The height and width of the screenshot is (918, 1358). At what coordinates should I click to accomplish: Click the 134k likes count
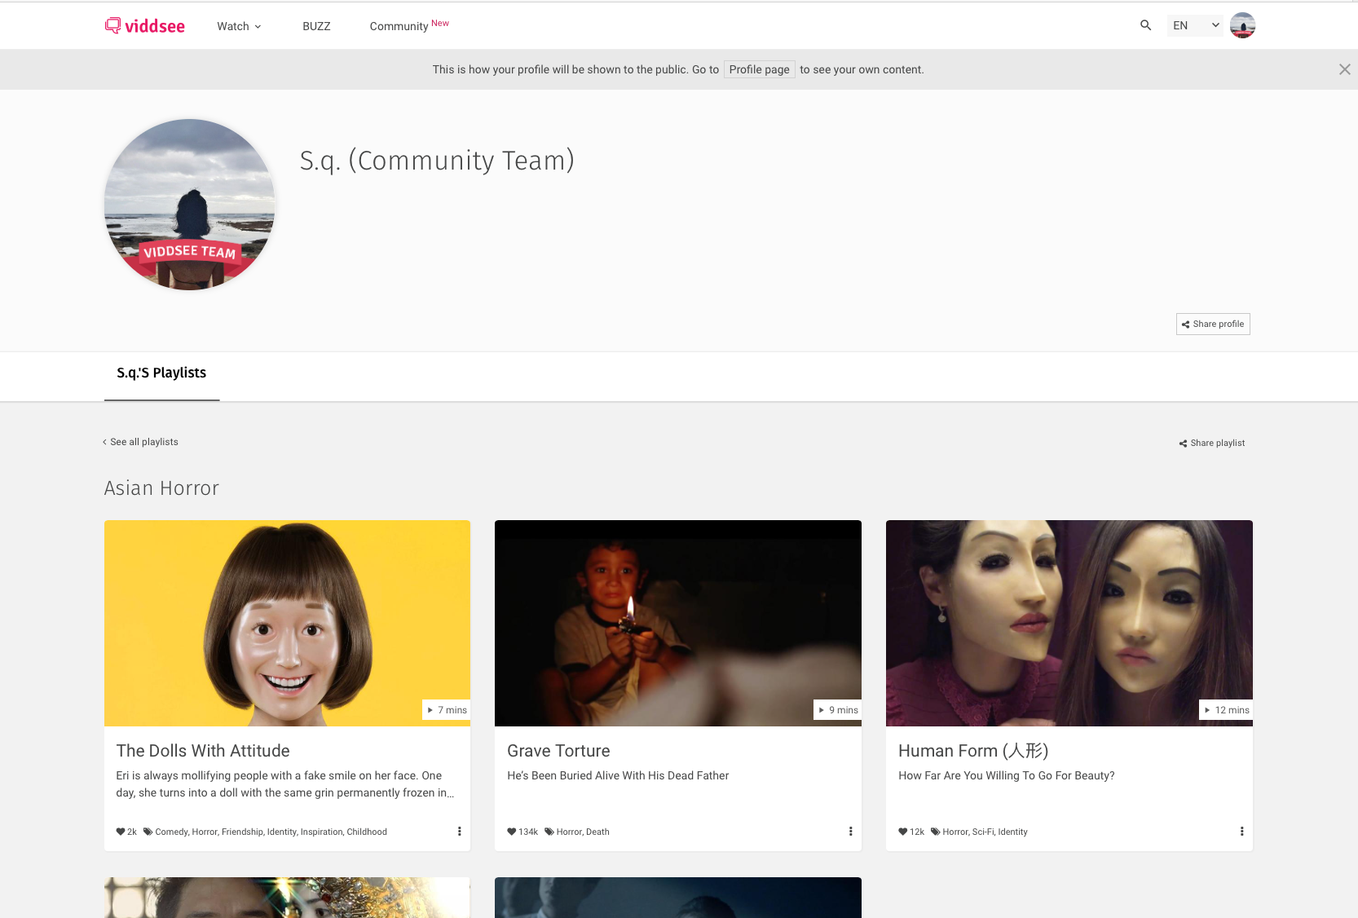click(528, 832)
